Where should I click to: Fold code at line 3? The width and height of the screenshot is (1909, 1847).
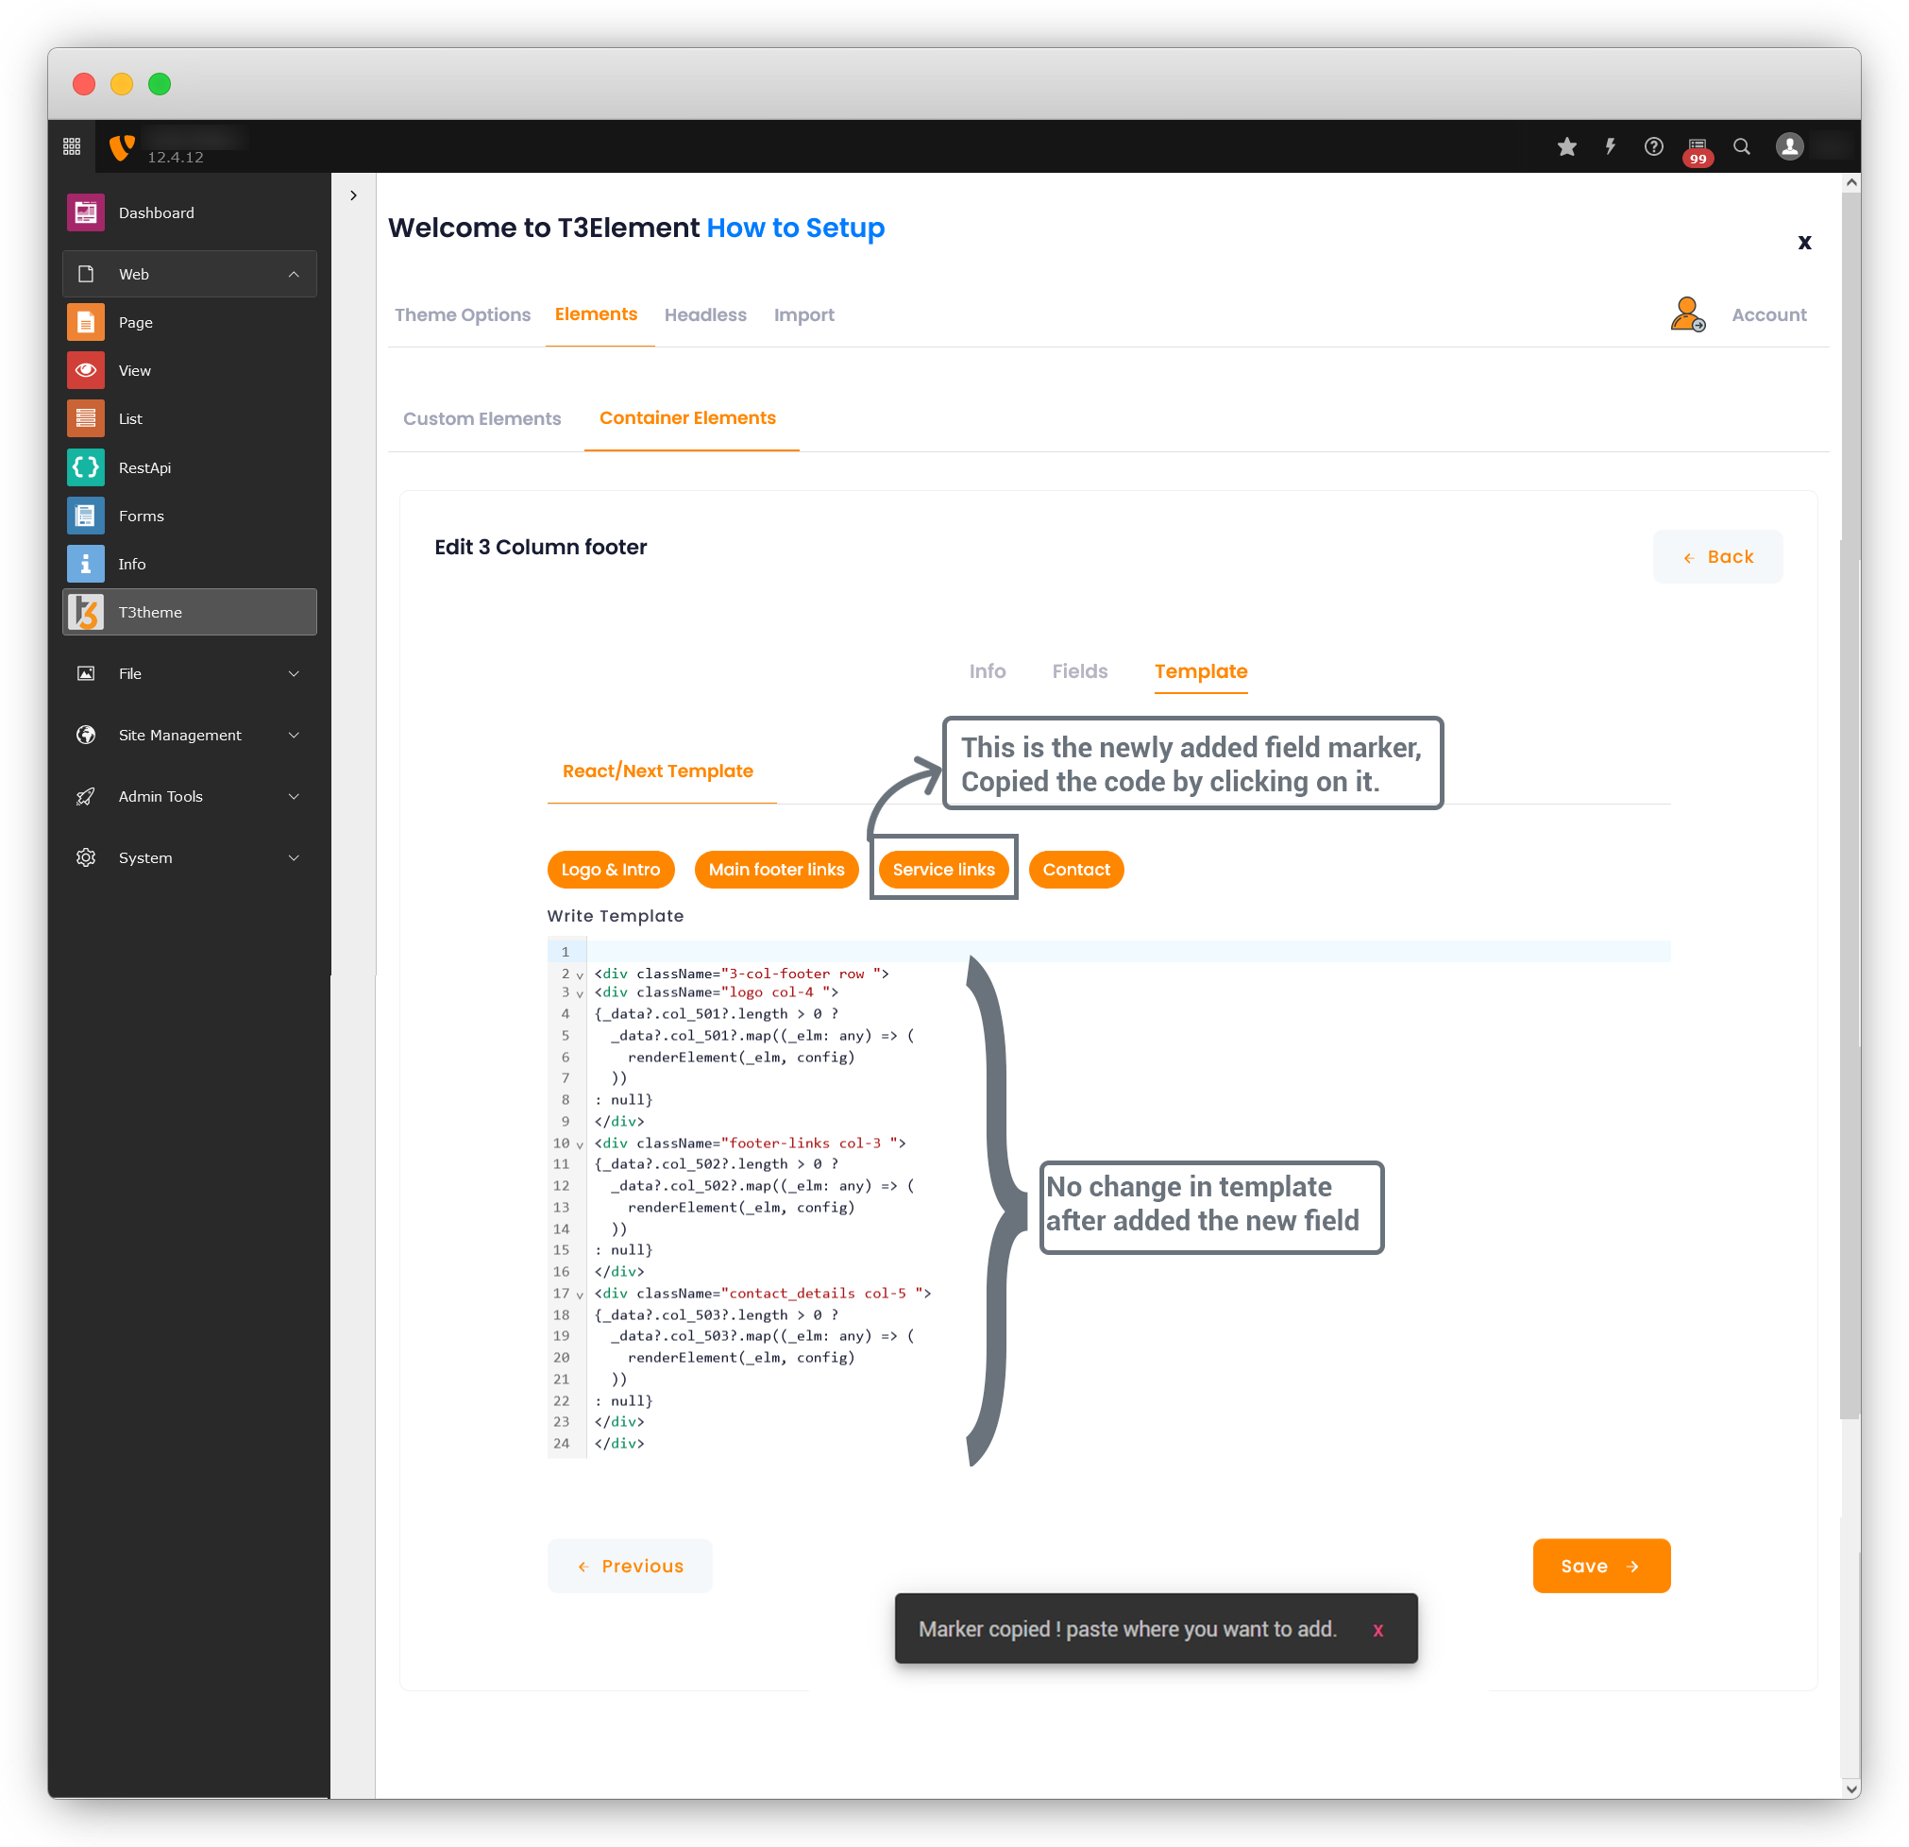point(580,993)
